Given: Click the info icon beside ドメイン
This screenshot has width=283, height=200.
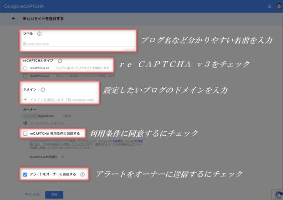Looking at the screenshot, I should pyautogui.click(x=43, y=89).
